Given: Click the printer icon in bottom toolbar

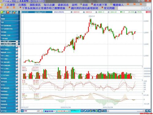Looking at the screenshot, I should (102, 111).
